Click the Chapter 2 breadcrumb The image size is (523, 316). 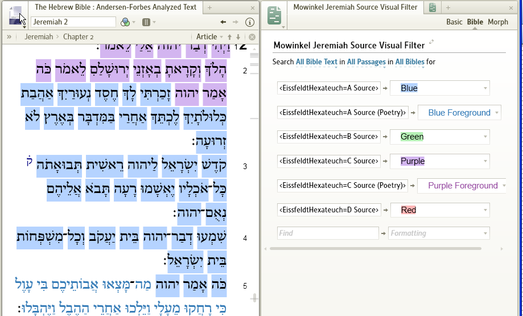click(79, 36)
